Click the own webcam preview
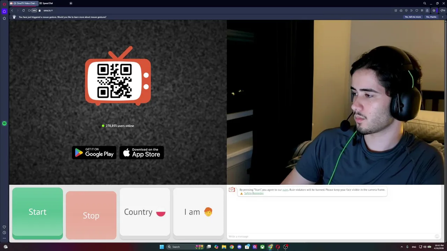Viewport: 447px width, 251px height. point(336,102)
